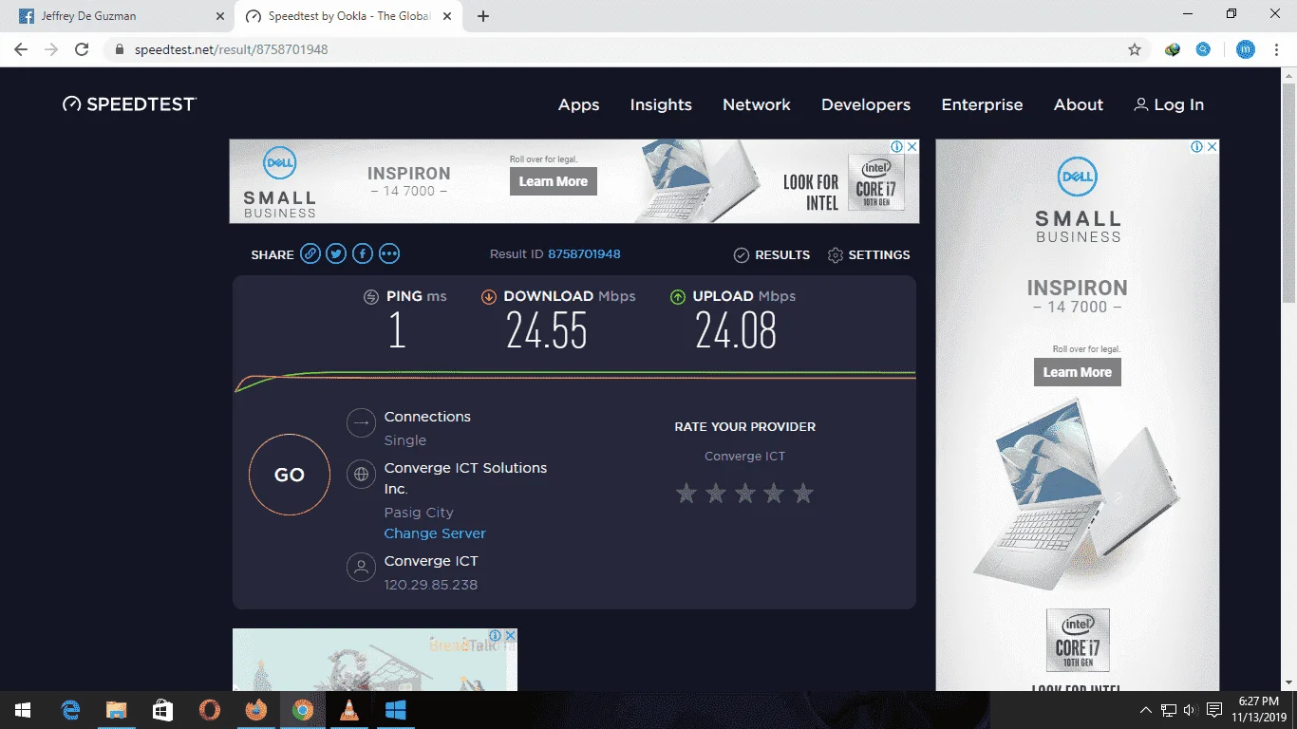The height and width of the screenshot is (729, 1297).
Task: Select the Speedtest by Ookla tab
Action: (x=349, y=16)
